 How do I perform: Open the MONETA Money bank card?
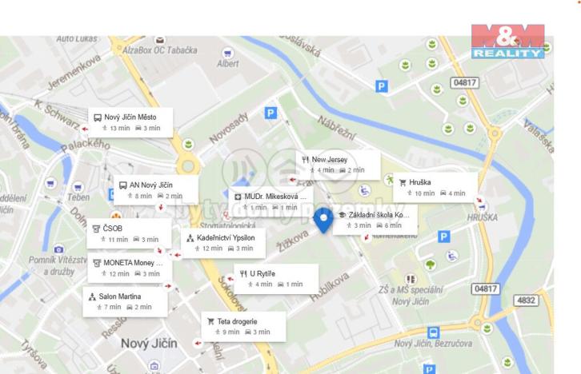(130, 268)
